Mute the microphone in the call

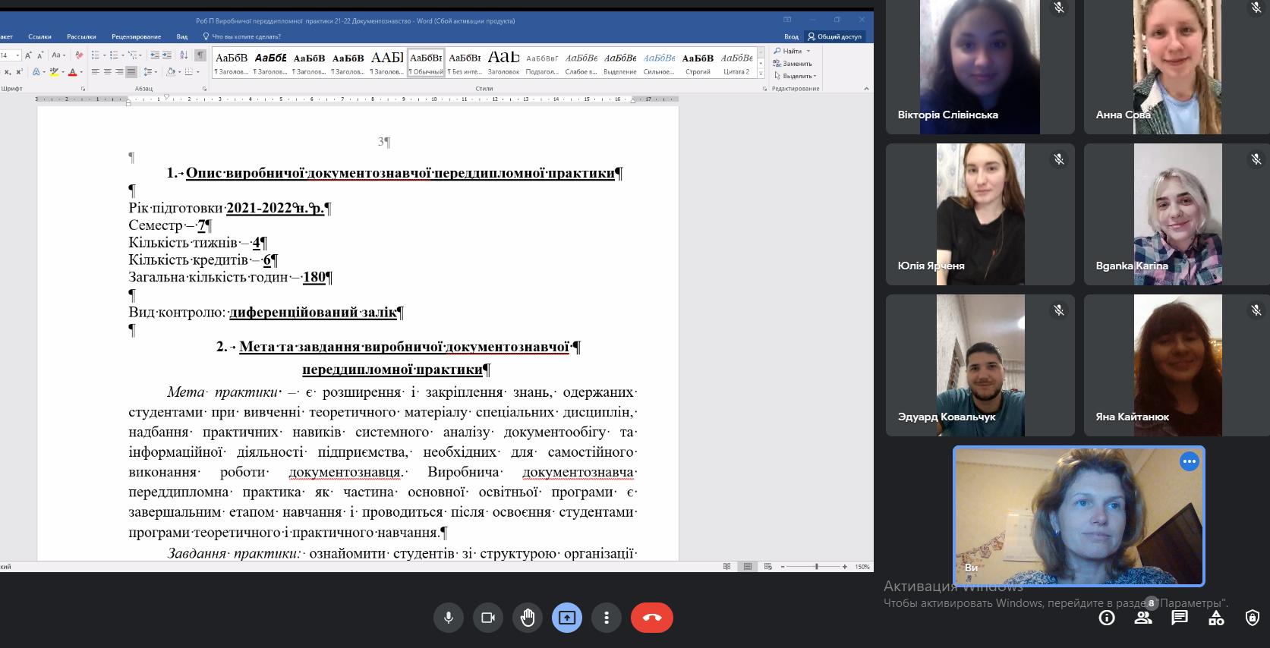[449, 618]
